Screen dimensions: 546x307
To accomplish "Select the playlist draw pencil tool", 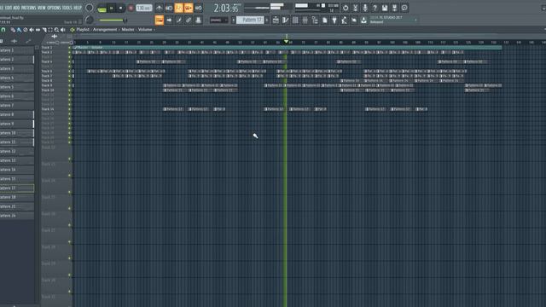I will click(x=13, y=30).
